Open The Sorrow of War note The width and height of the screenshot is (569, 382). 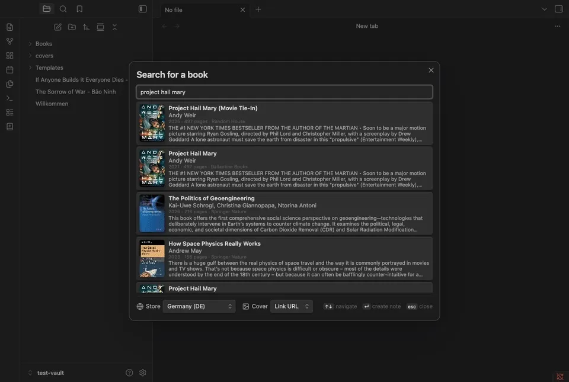click(x=75, y=91)
